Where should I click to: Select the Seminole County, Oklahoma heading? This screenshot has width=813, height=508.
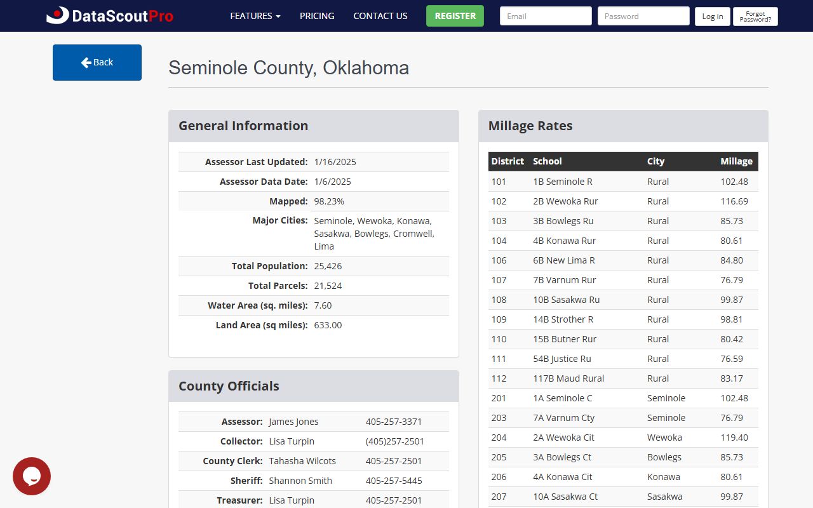click(289, 68)
